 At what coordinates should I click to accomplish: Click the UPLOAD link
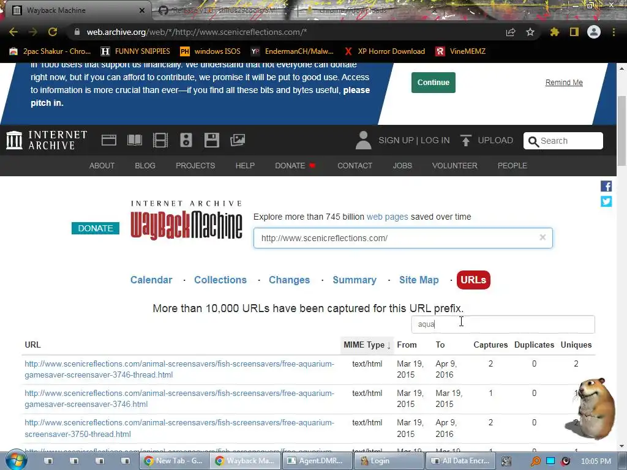click(487, 140)
